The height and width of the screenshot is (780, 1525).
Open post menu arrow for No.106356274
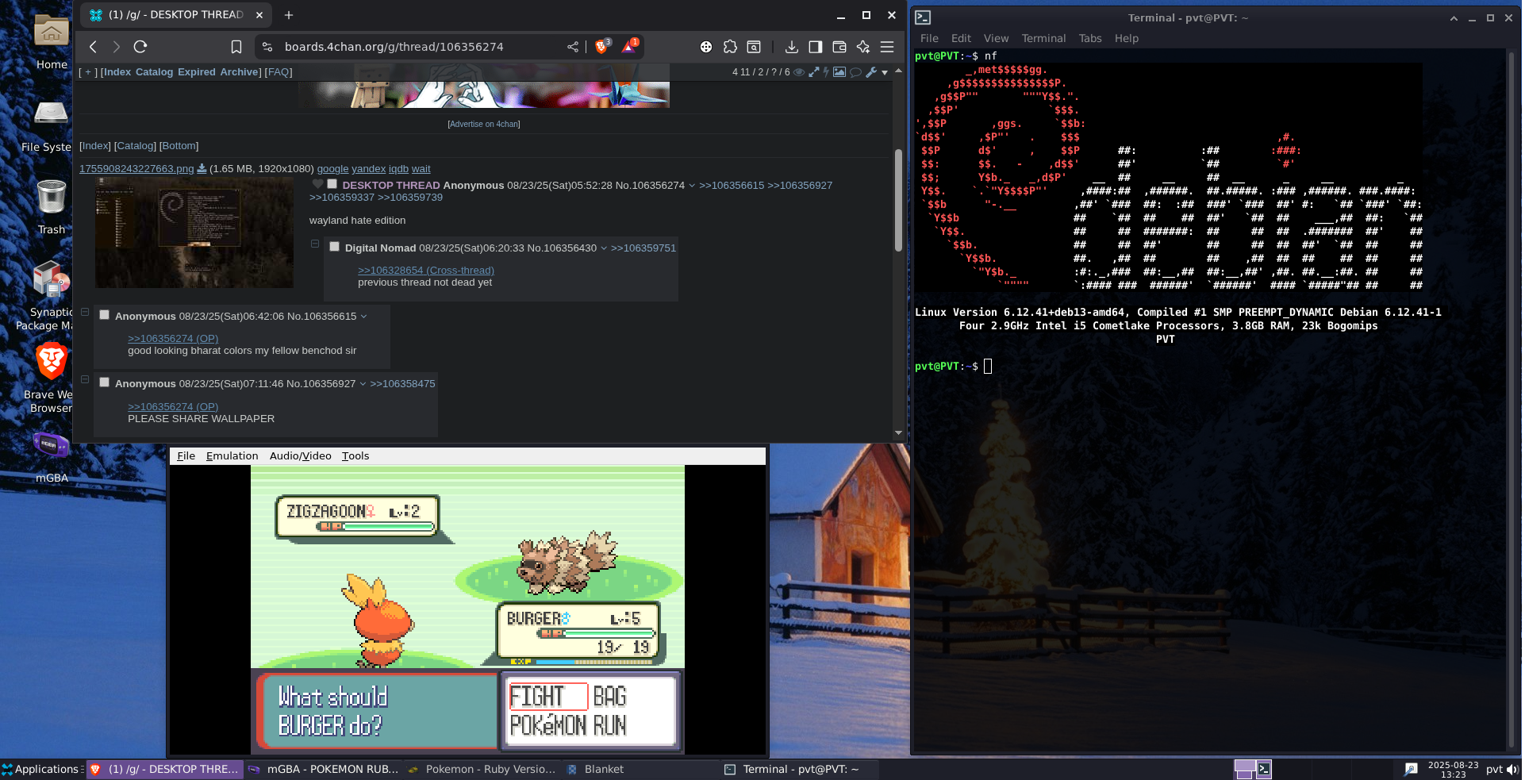tap(692, 186)
